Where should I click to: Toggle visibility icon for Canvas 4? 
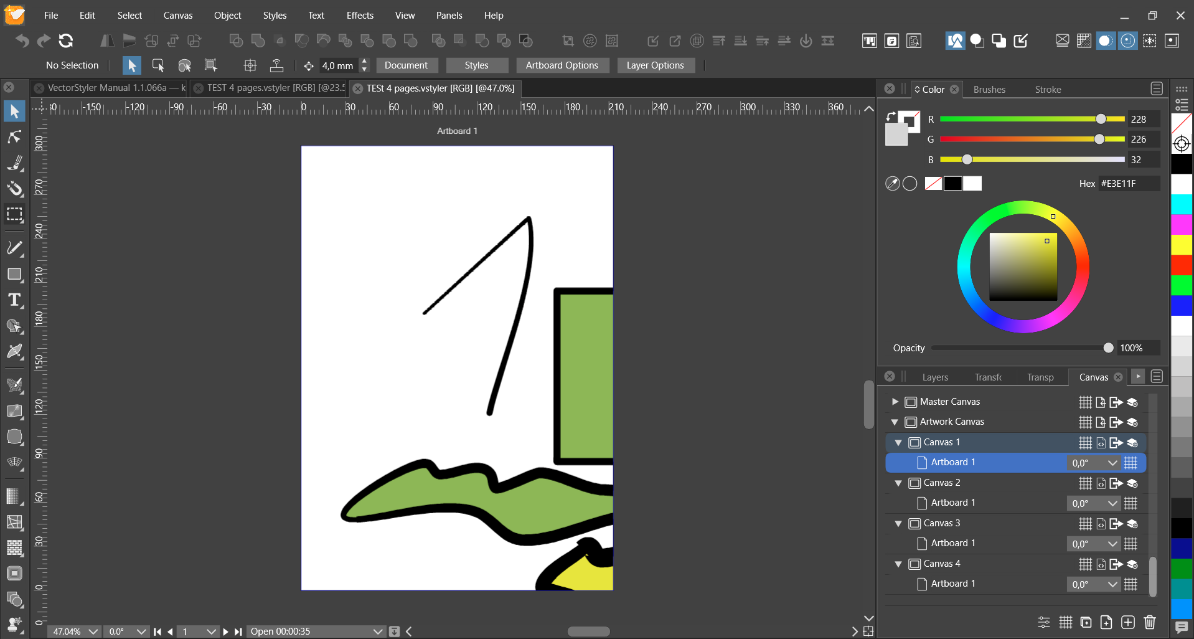pyautogui.click(x=1132, y=564)
